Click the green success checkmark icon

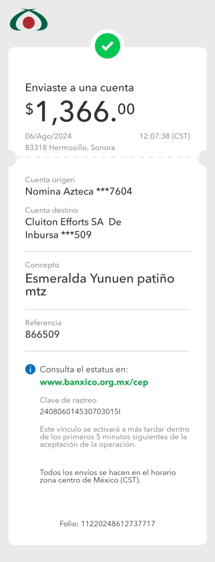107,45
